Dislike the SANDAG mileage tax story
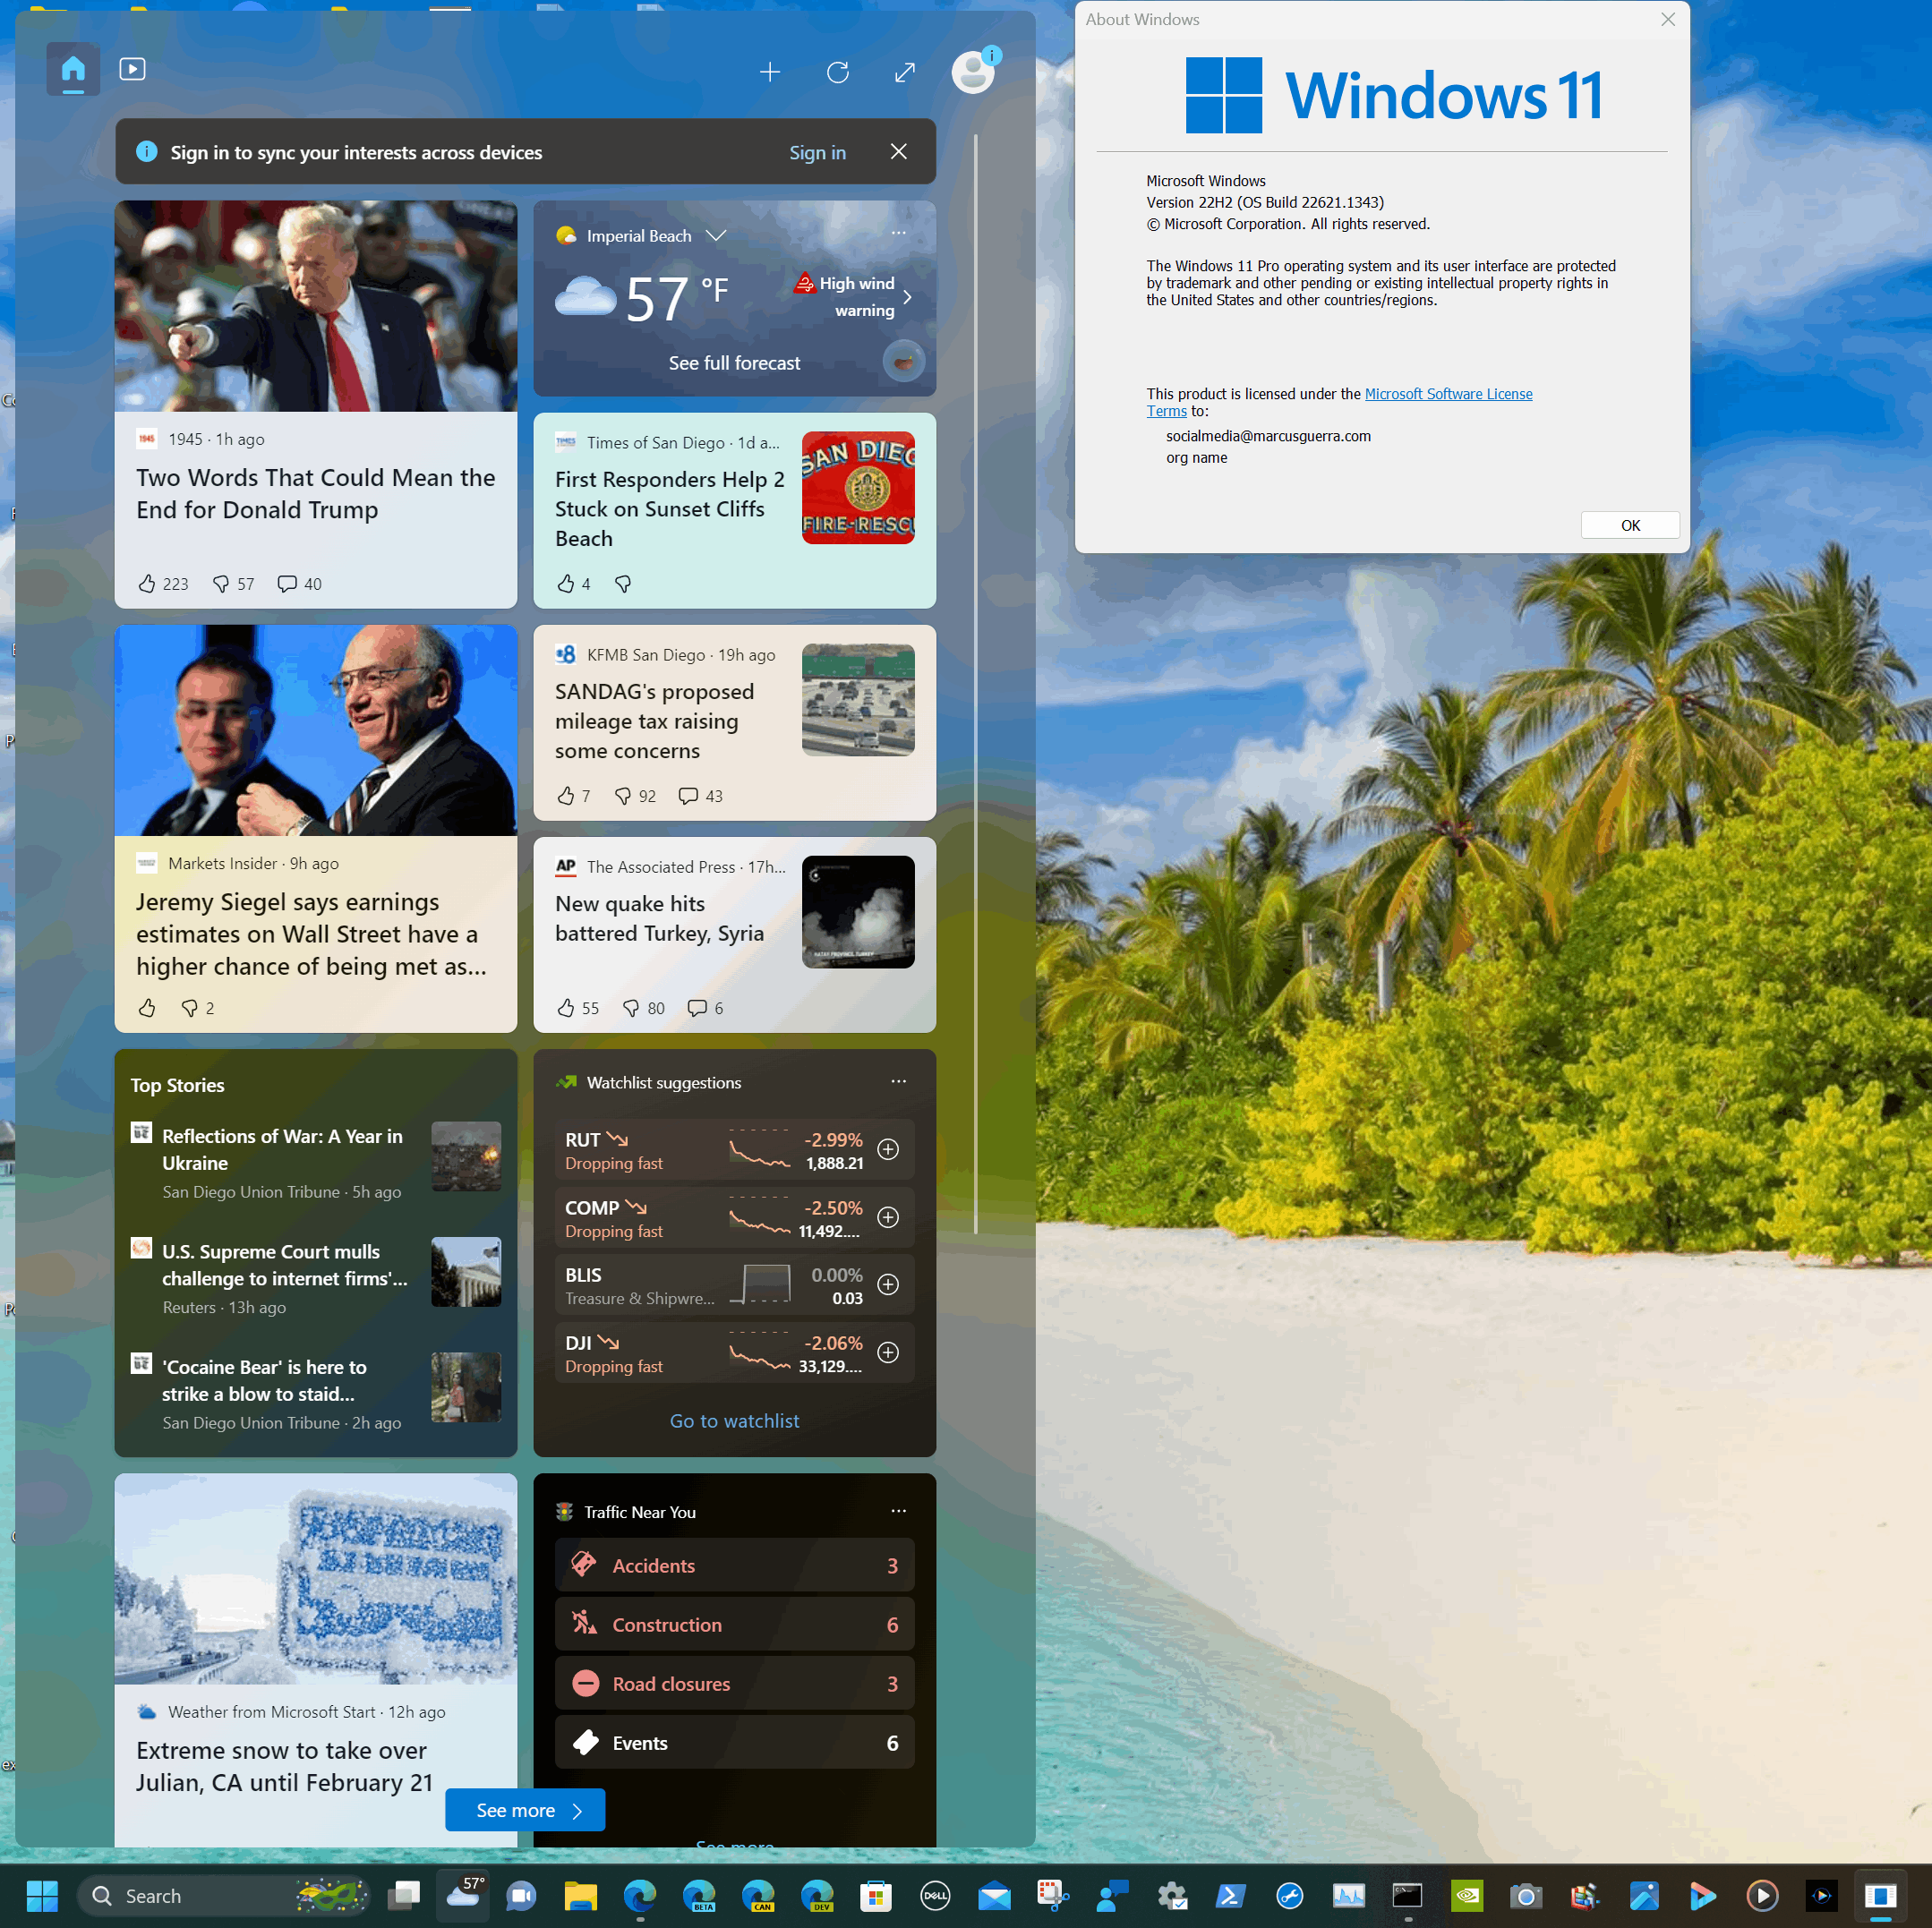 (622, 796)
